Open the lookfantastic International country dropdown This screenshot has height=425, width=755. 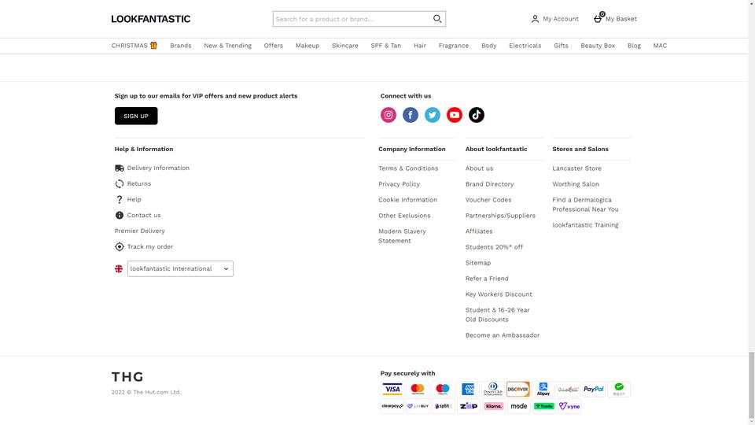[x=180, y=269]
